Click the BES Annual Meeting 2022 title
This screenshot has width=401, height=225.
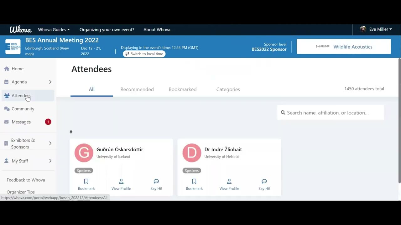62,40
